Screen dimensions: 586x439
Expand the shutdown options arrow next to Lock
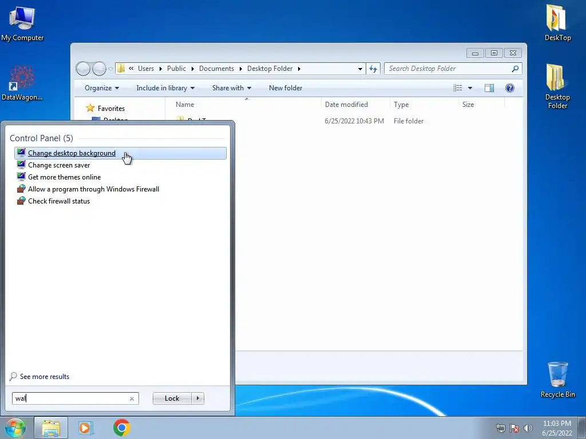coord(197,398)
